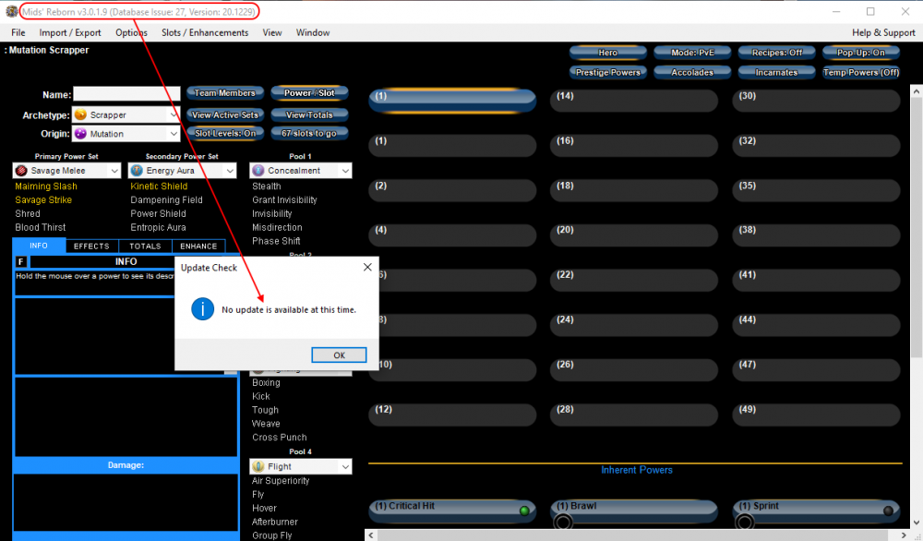Click the Flight pool icon
The width and height of the screenshot is (923, 541).
tap(259, 467)
